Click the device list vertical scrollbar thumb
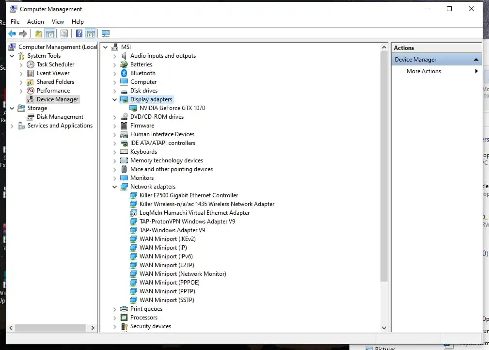489x350 pixels. [384, 167]
